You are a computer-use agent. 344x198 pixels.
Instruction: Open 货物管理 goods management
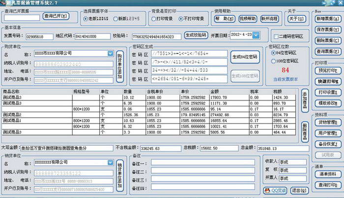tap(326, 122)
